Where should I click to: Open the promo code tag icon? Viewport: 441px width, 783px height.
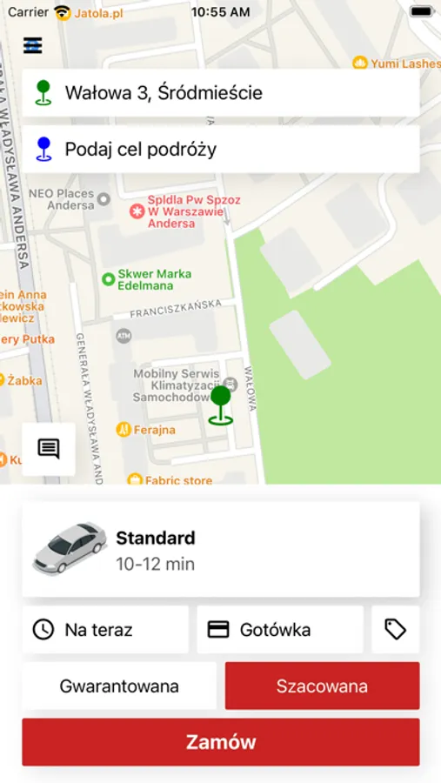point(395,629)
